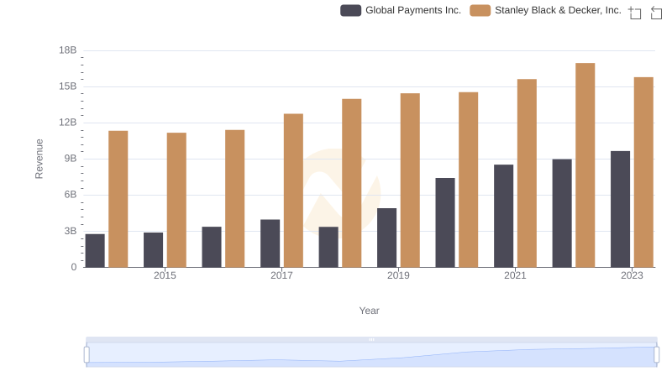Click the 3B y-axis label
672x387 pixels.
tap(71, 231)
